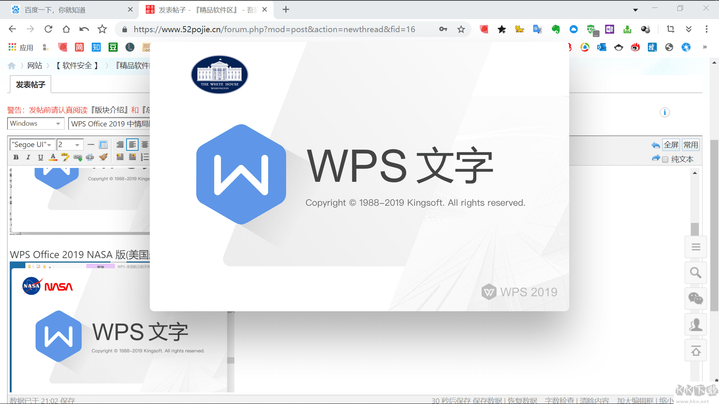Switch editor to 常用 common mode
This screenshot has width=719, height=404.
pyautogui.click(x=691, y=145)
